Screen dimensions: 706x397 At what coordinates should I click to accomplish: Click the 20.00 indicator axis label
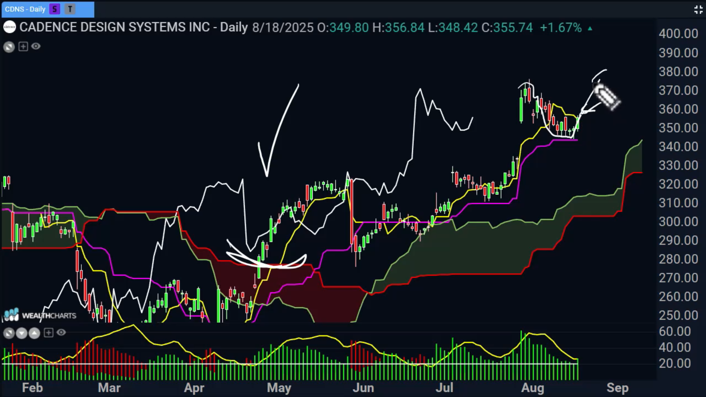(675, 364)
